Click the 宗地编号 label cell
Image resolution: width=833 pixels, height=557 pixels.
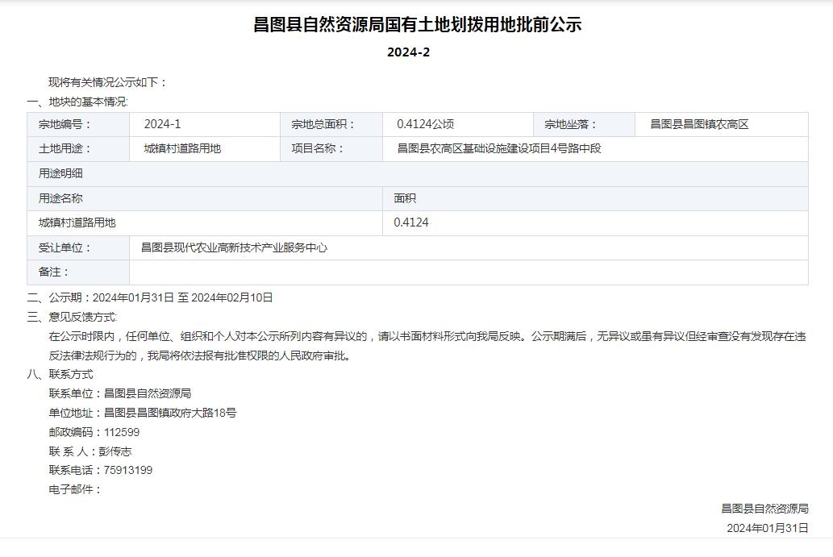(78, 124)
